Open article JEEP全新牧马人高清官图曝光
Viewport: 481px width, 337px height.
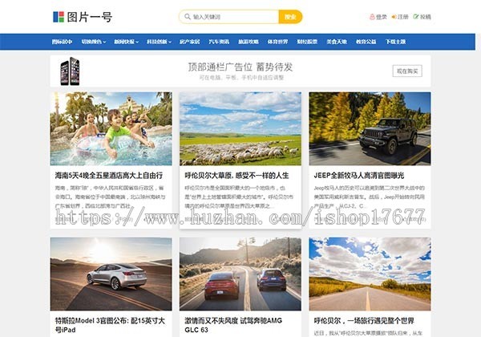click(359, 176)
